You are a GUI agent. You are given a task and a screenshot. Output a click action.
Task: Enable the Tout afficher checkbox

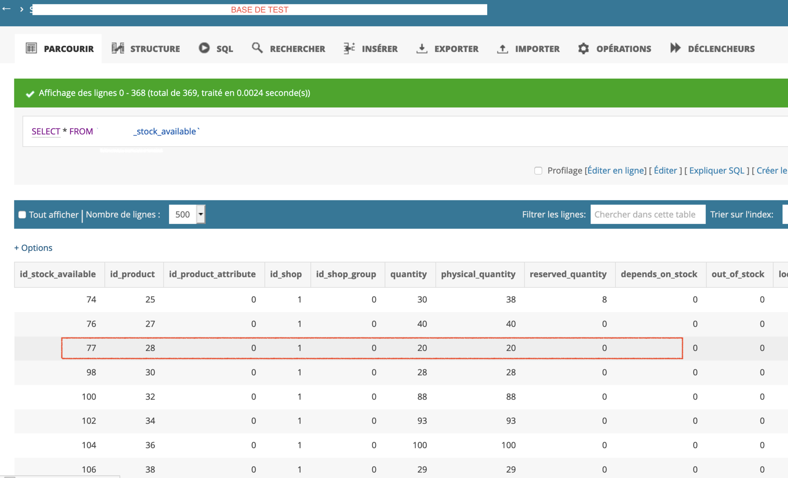point(22,214)
